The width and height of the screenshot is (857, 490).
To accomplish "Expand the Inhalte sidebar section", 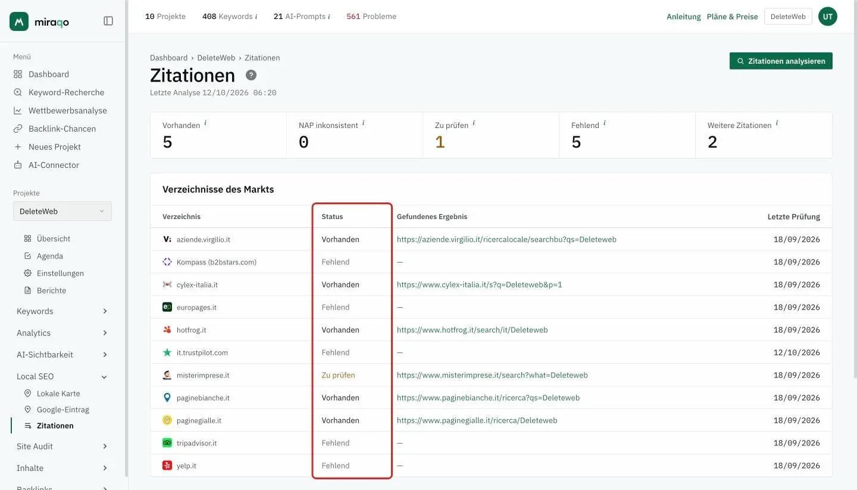I will pyautogui.click(x=62, y=468).
